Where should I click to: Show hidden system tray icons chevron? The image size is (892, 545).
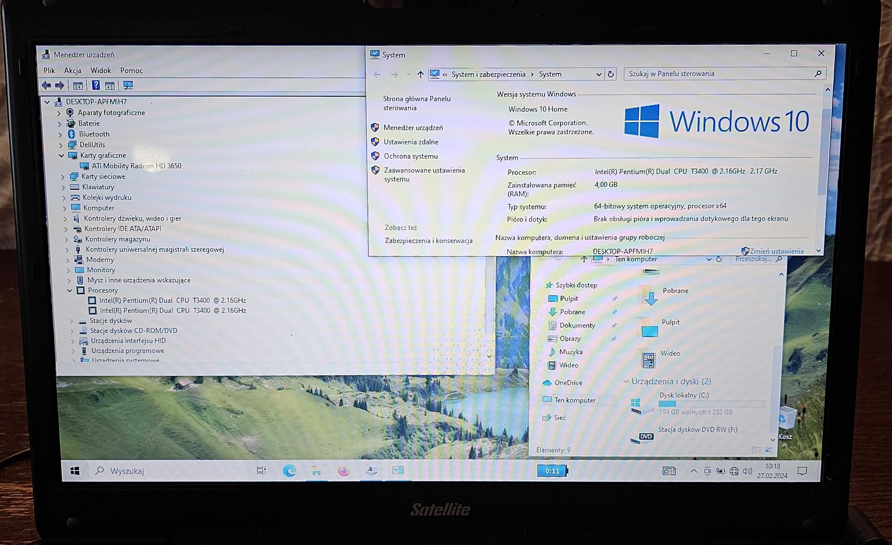pos(693,471)
